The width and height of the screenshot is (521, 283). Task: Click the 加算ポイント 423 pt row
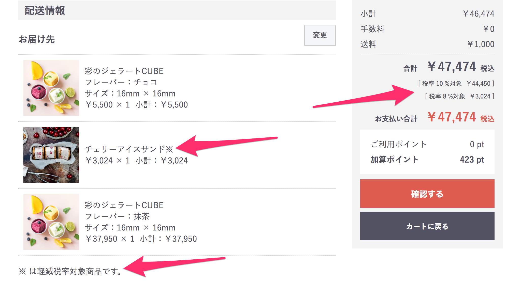(x=427, y=160)
